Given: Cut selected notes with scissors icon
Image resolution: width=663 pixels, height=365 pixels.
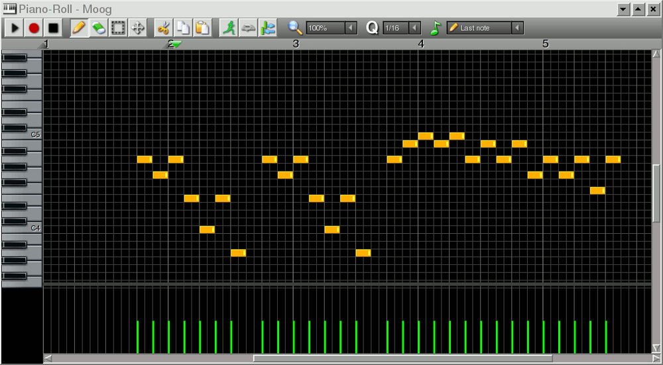Looking at the screenshot, I should click(x=163, y=28).
